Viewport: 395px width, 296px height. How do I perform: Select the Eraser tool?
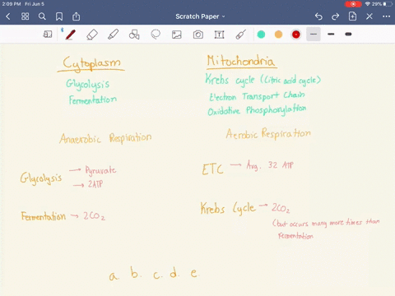(x=92, y=35)
